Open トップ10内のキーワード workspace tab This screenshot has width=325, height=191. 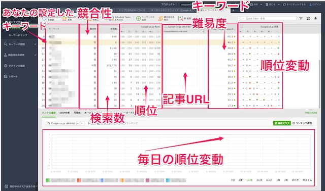[132, 10]
